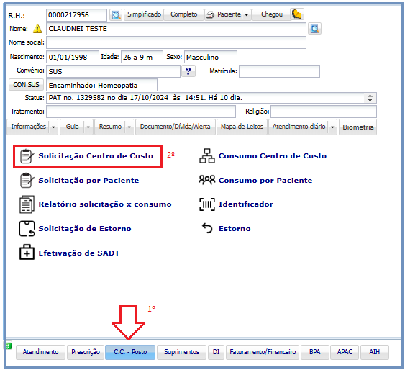Click into the Nome social input field

(x=176, y=42)
